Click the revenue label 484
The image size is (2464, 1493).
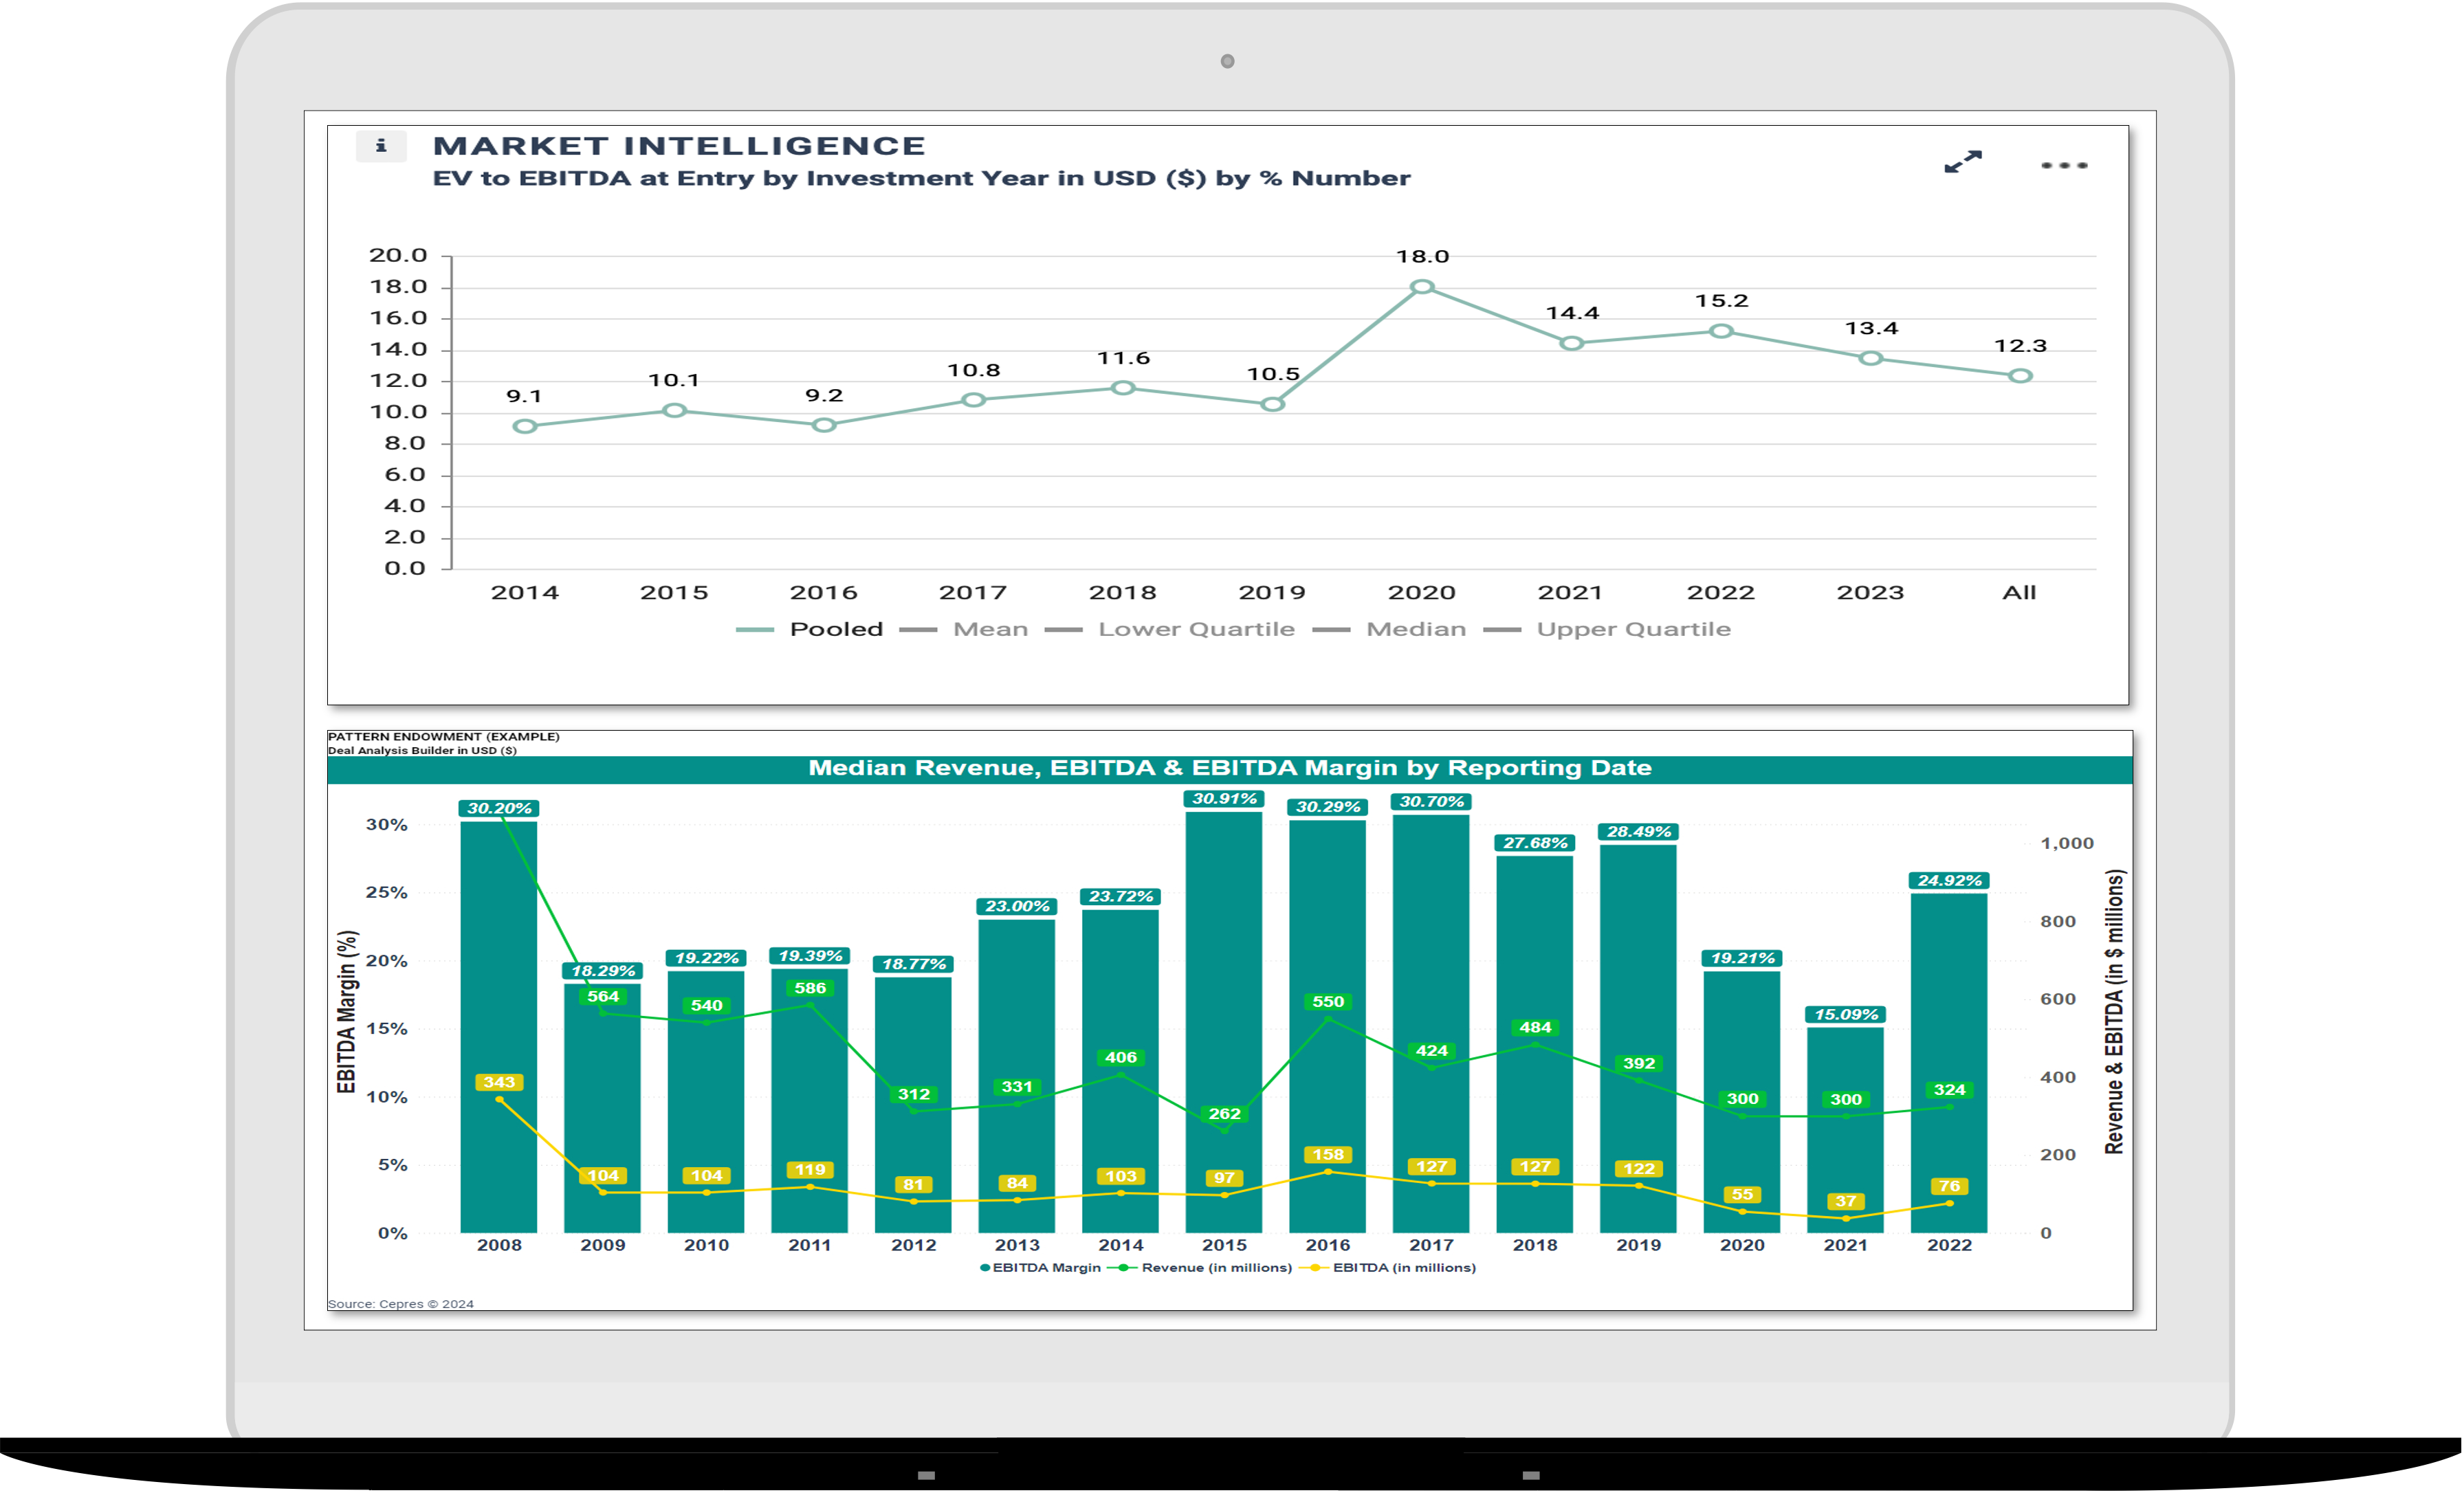pyautogui.click(x=1535, y=1027)
